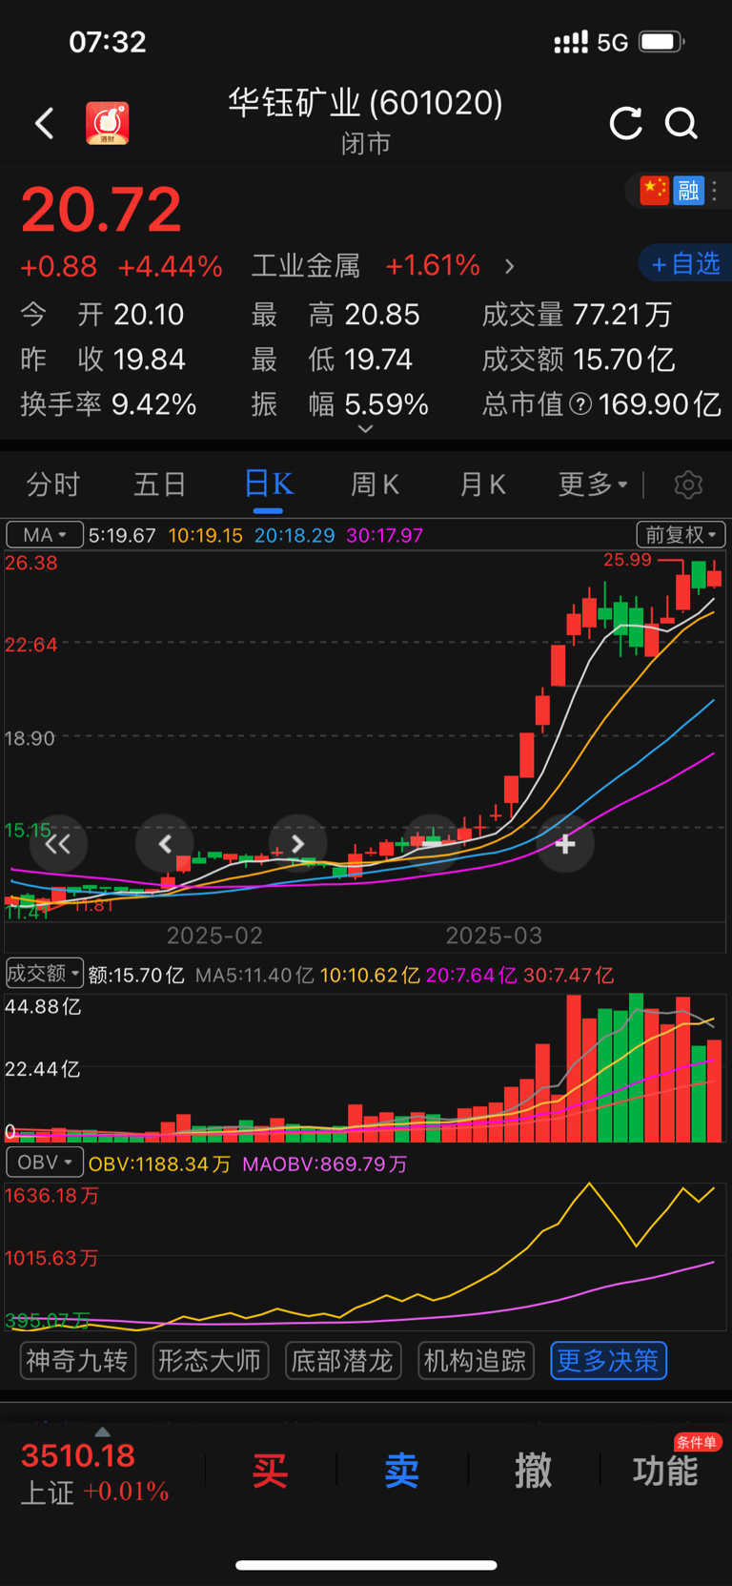This screenshot has height=1586, width=732.
Task: Switch to 周K tab
Action: 375,484
